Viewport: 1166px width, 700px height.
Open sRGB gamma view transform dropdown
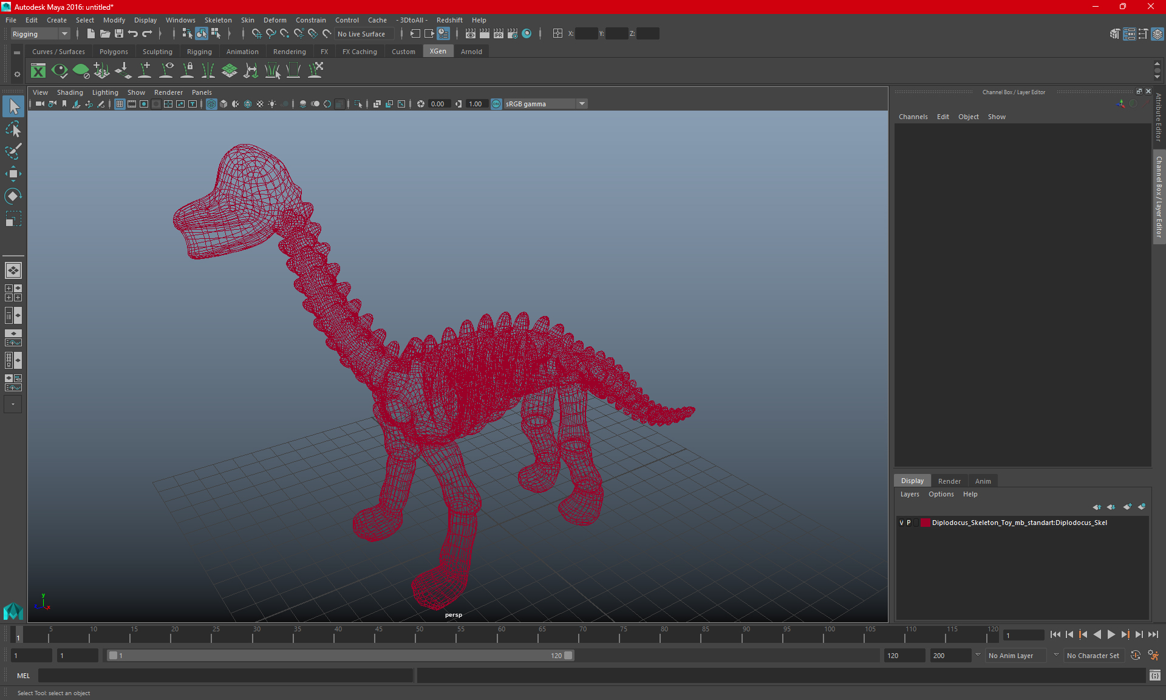coord(545,104)
